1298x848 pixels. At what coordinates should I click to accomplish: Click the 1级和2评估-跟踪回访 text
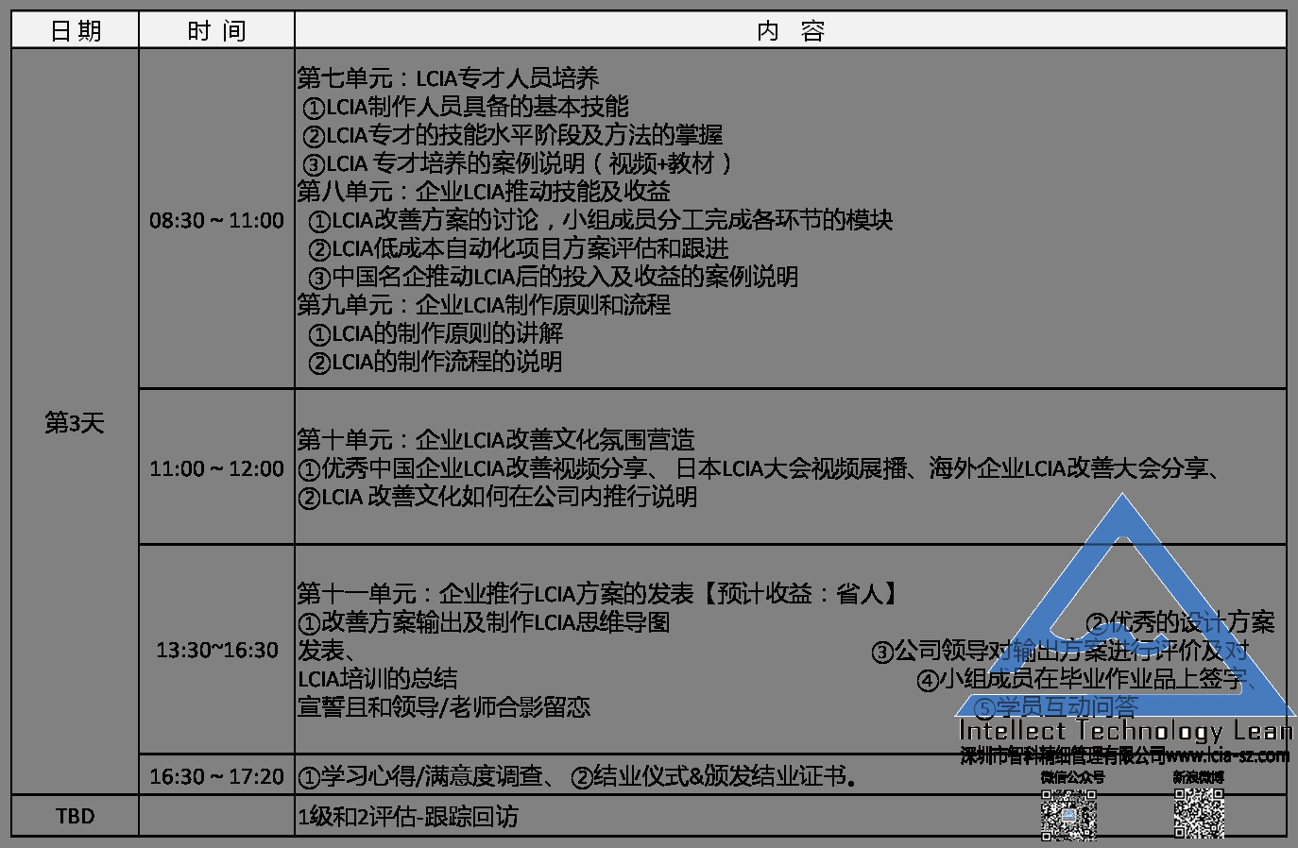pos(408,816)
